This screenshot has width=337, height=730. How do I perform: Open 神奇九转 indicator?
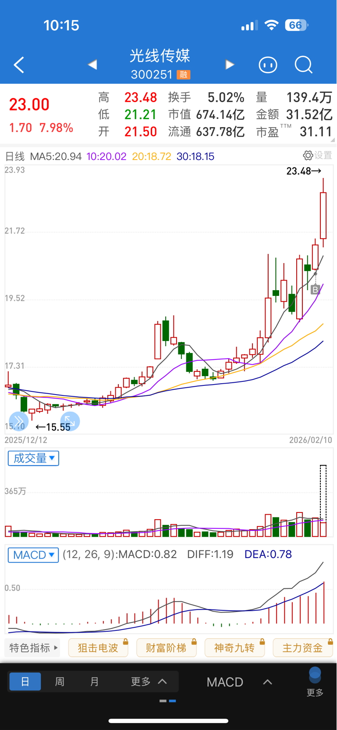235,648
